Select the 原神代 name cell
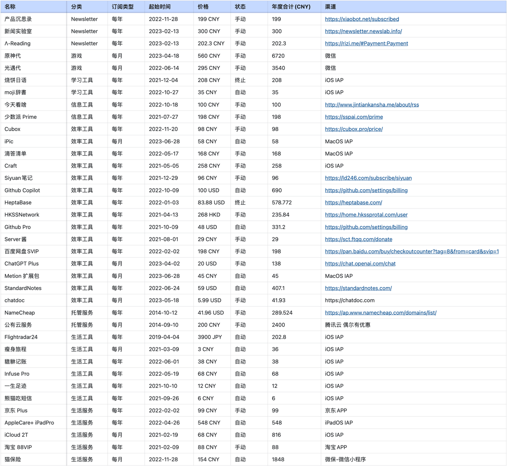The width and height of the screenshot is (507, 466). (33, 56)
